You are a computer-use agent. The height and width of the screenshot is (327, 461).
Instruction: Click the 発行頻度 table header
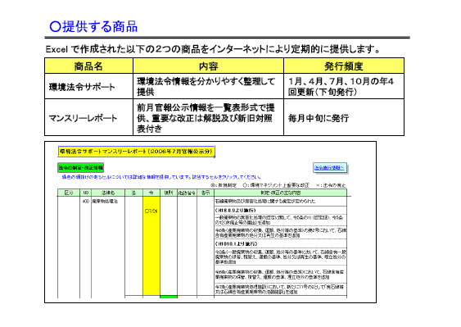click(344, 66)
